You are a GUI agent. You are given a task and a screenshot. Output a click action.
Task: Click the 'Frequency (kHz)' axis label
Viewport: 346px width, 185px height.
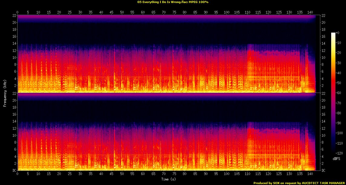pos(5,93)
